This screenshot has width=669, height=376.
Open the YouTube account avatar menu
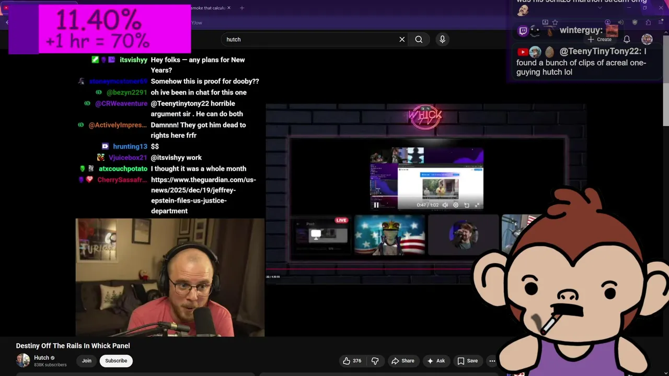point(647,39)
